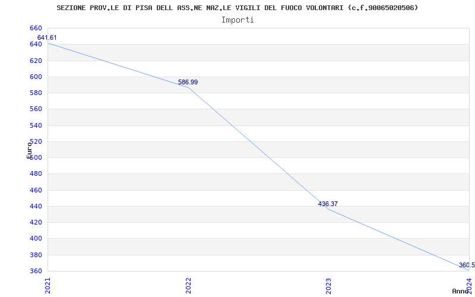Click the 480 y-axis tick label

point(36,174)
